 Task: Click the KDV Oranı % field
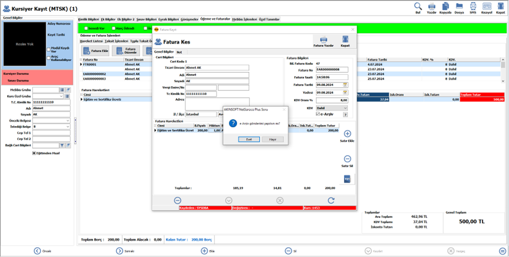tap(332, 100)
